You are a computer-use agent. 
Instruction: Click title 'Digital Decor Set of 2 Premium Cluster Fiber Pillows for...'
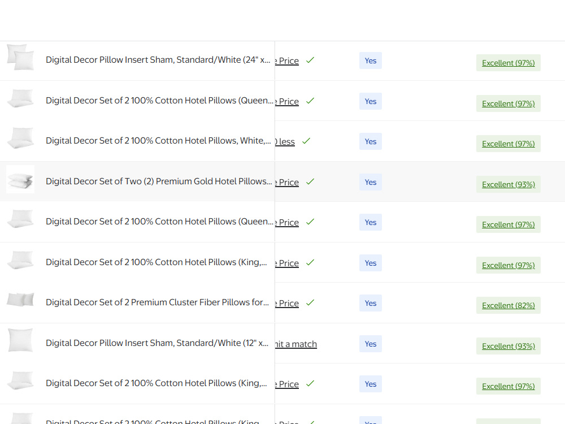coord(158,302)
